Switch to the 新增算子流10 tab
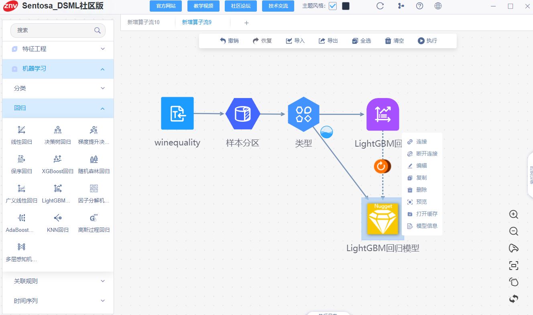Image resolution: width=533 pixels, height=315 pixels. tap(143, 22)
